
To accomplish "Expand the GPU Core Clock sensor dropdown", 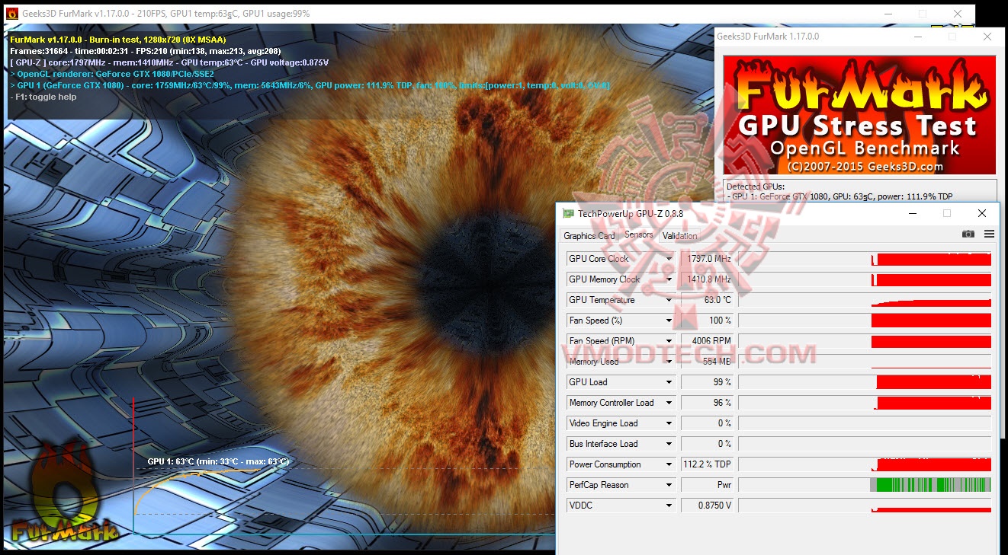I will (669, 259).
